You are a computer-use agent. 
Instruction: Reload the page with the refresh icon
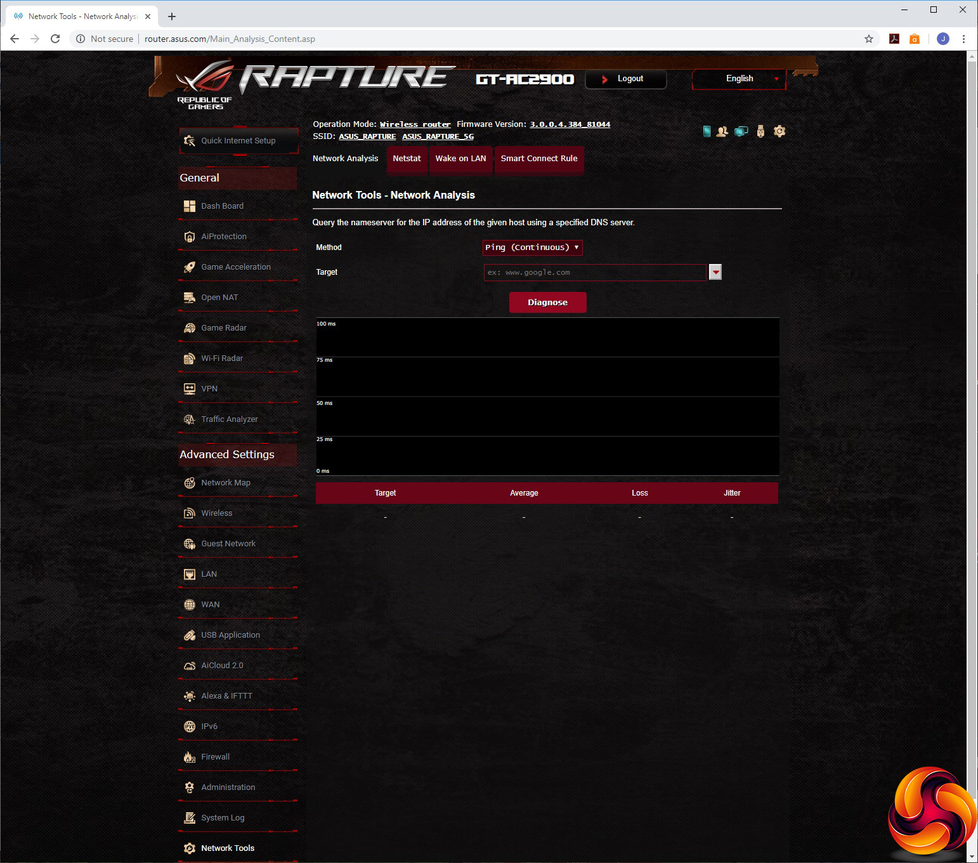point(55,39)
